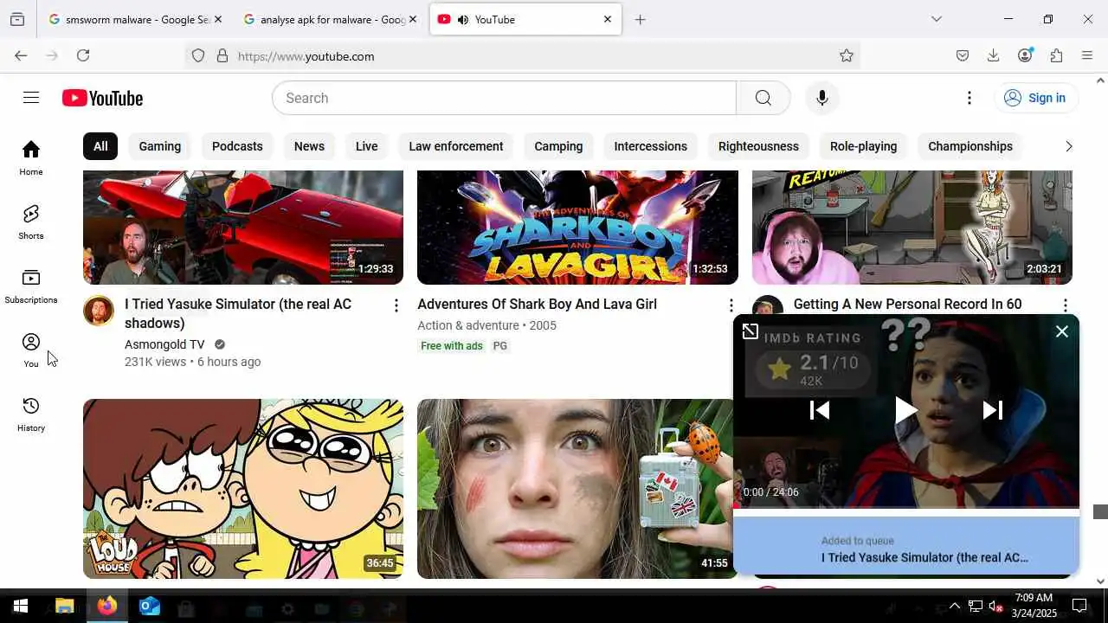1108x623 pixels.
Task: Open the woman with suitcase thumbnail
Action: click(575, 489)
